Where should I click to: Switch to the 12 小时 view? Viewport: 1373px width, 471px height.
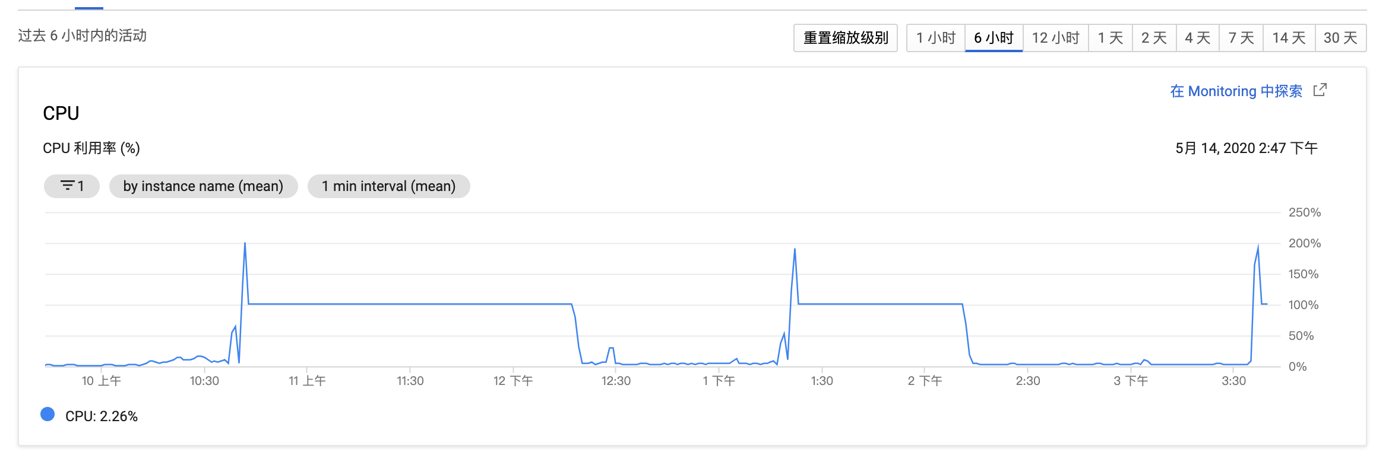[1055, 37]
